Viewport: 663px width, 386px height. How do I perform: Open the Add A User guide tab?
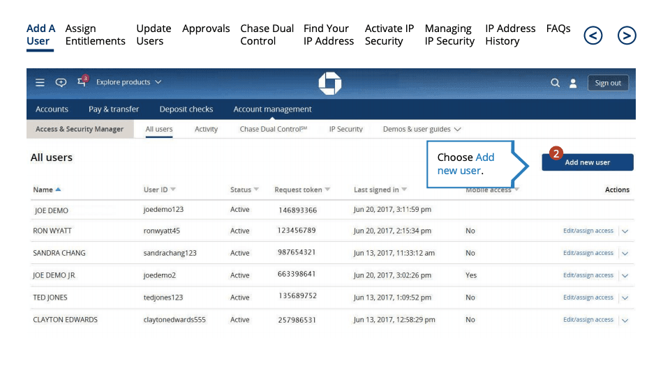[40, 35]
